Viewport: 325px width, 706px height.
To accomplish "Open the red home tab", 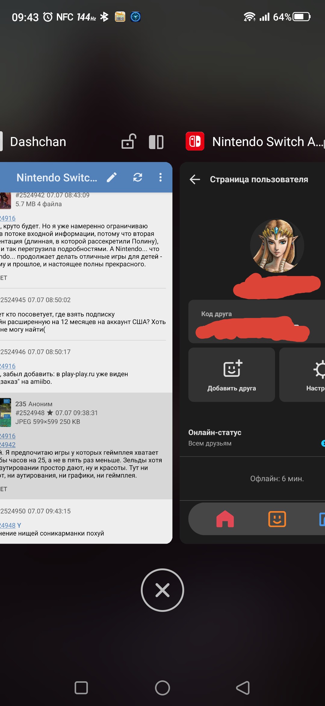I will 225,519.
